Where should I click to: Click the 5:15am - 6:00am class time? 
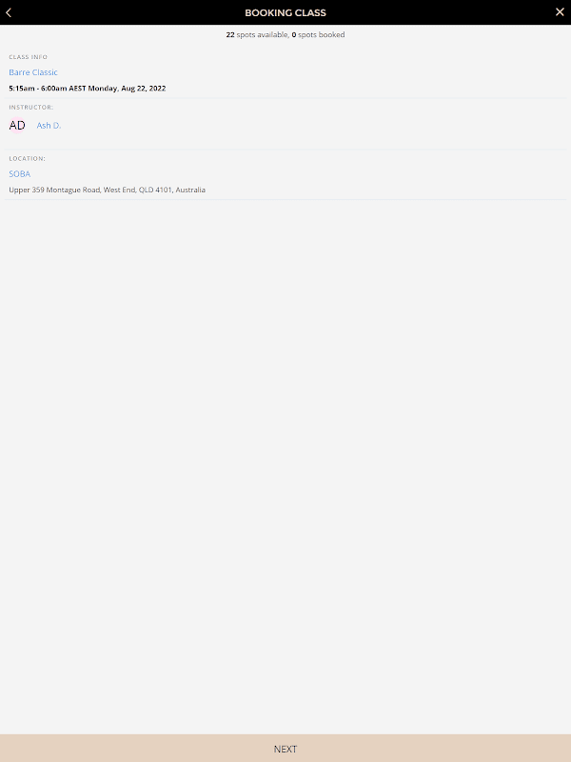(x=38, y=89)
